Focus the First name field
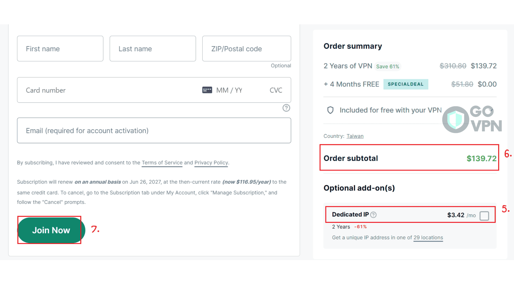Screen dimensions: 514x289 tap(60, 49)
